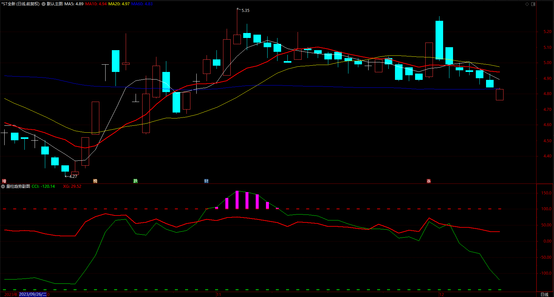This screenshot has height=297, width=554.
Task: Click the highlighted 2023/09/26 date label
Action: pos(33,294)
